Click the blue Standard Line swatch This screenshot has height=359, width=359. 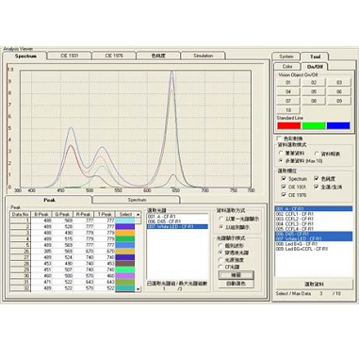[x=338, y=125]
